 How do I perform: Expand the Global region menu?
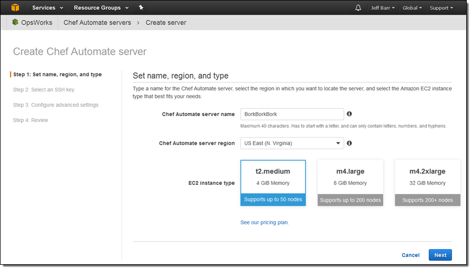tap(412, 8)
